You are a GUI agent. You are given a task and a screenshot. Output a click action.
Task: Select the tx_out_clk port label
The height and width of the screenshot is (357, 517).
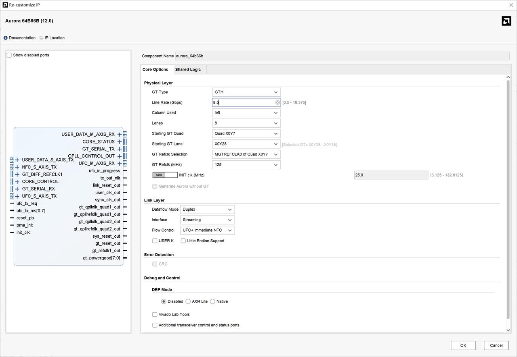point(110,178)
